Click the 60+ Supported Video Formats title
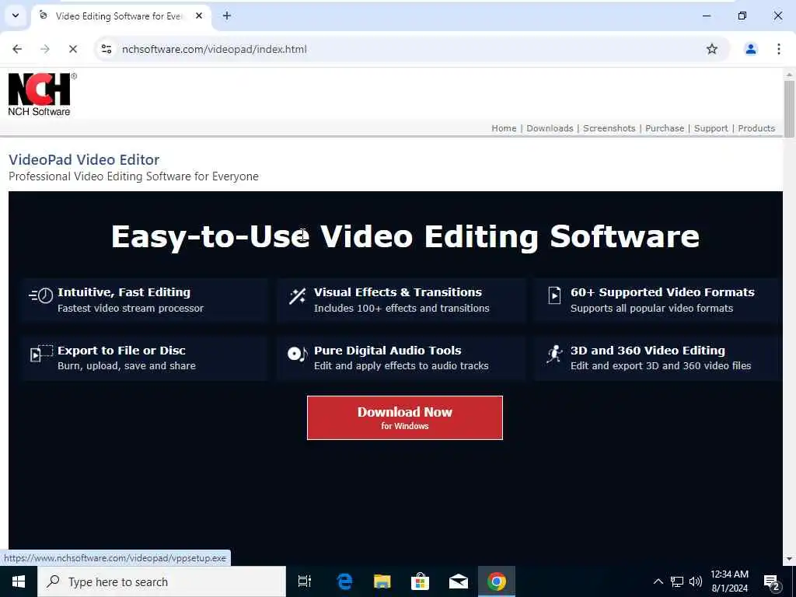The width and height of the screenshot is (796, 597). [x=662, y=292]
